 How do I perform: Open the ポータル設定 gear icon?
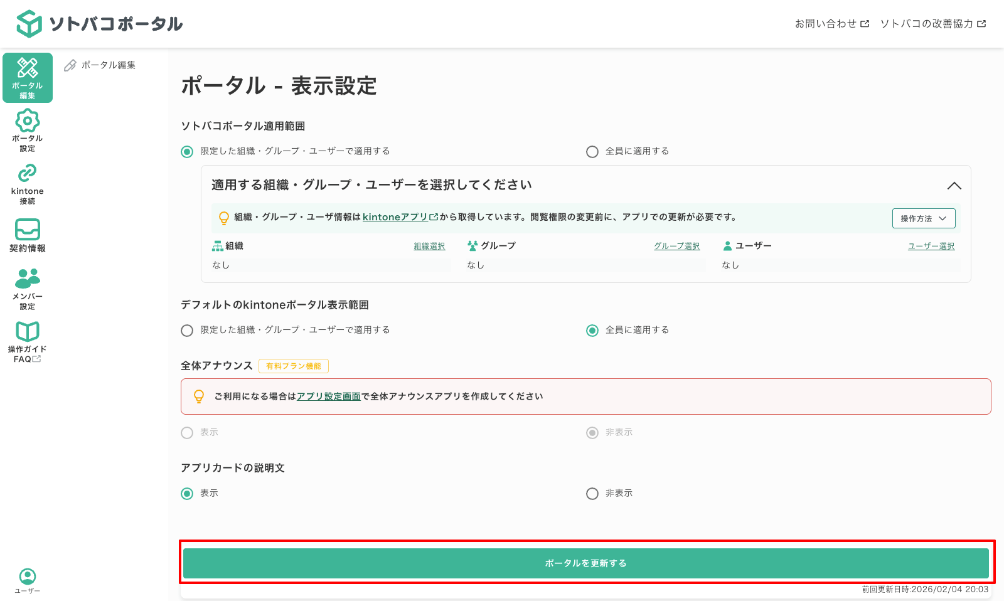[x=27, y=130]
